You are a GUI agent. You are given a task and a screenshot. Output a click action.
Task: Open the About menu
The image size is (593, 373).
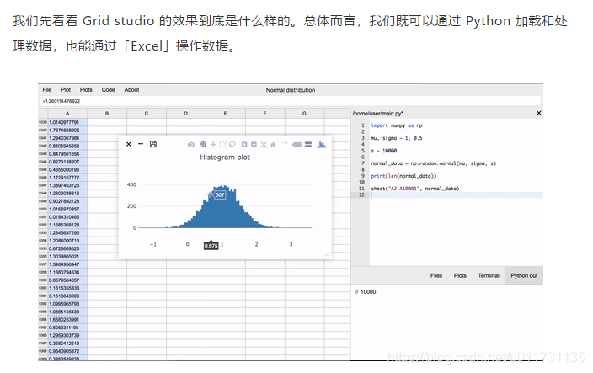click(x=131, y=89)
